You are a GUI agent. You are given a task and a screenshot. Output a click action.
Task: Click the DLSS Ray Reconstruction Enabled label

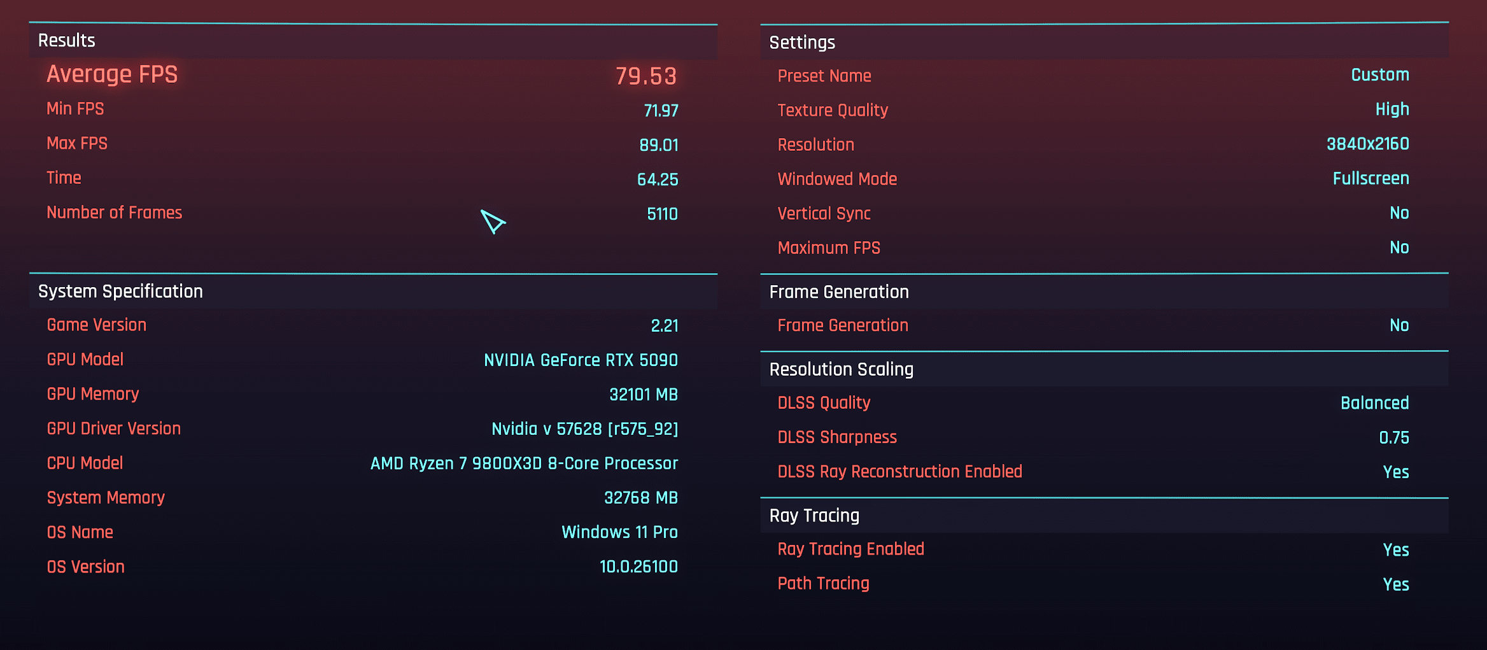899,472
